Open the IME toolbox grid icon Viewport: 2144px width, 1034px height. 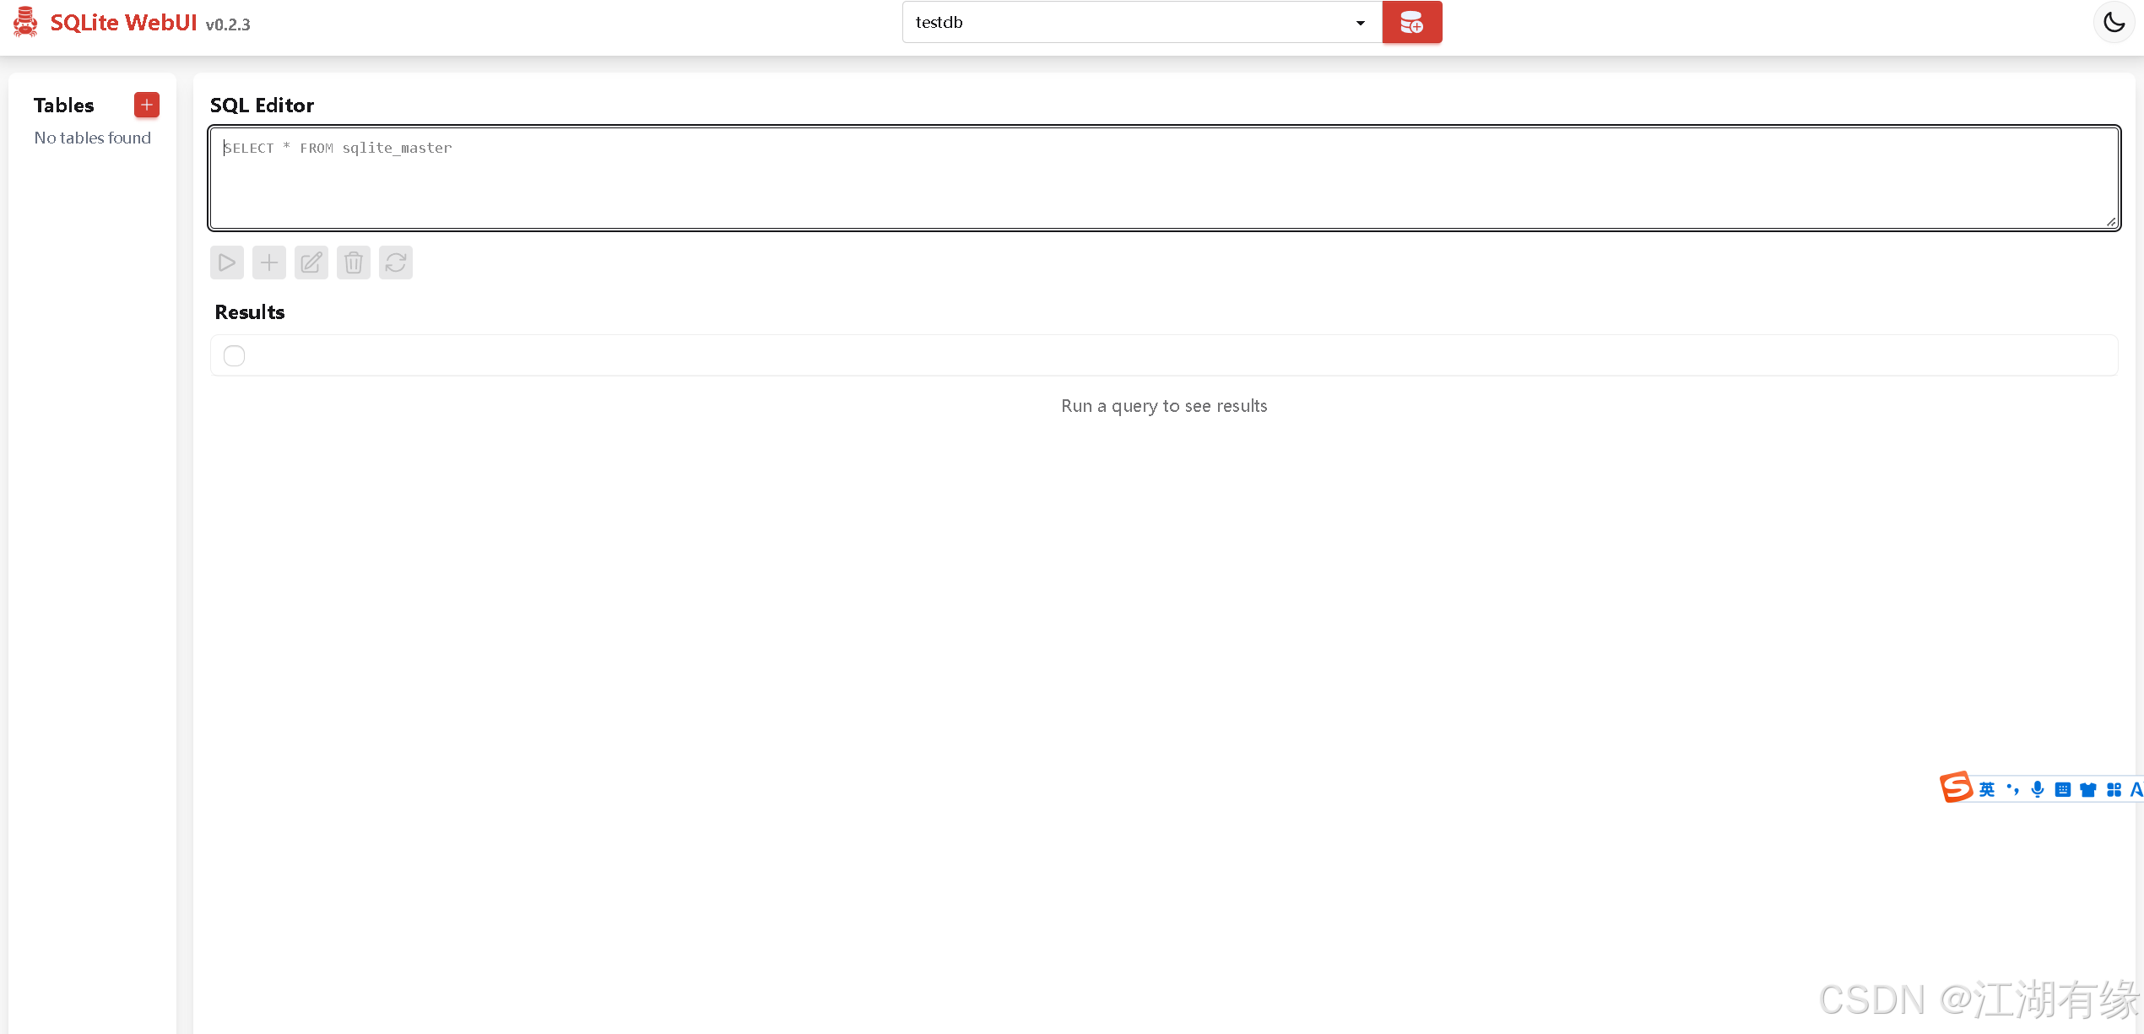pyautogui.click(x=2114, y=789)
